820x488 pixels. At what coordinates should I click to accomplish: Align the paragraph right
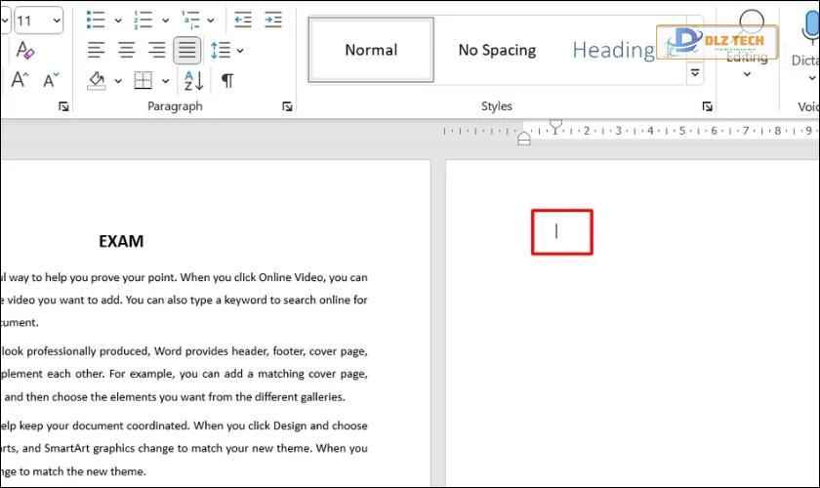click(156, 50)
